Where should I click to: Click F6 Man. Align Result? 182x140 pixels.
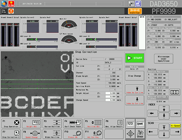pyautogui.click(x=114, y=123)
